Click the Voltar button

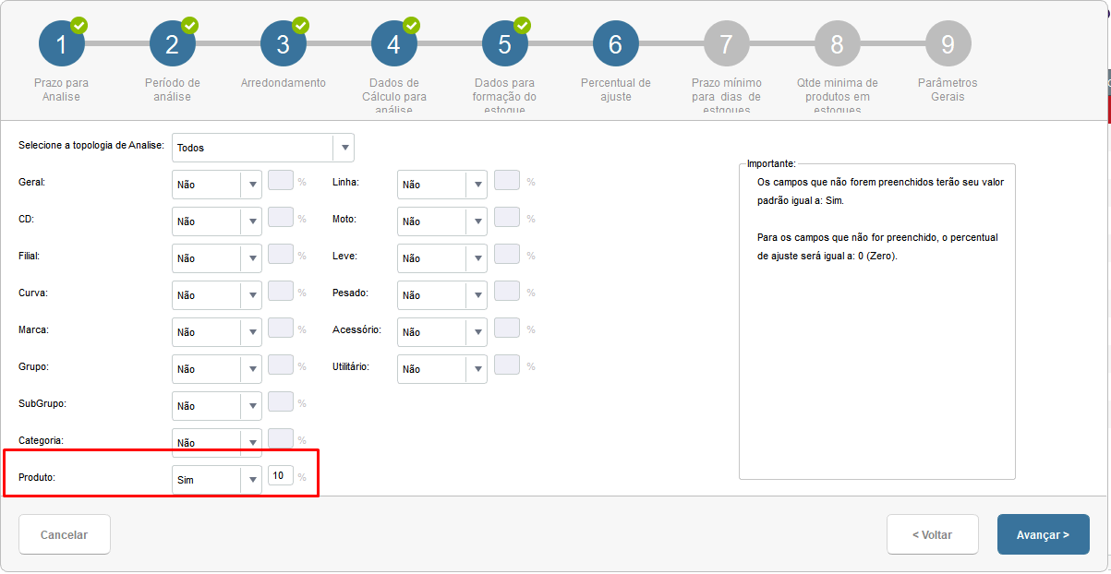(933, 534)
